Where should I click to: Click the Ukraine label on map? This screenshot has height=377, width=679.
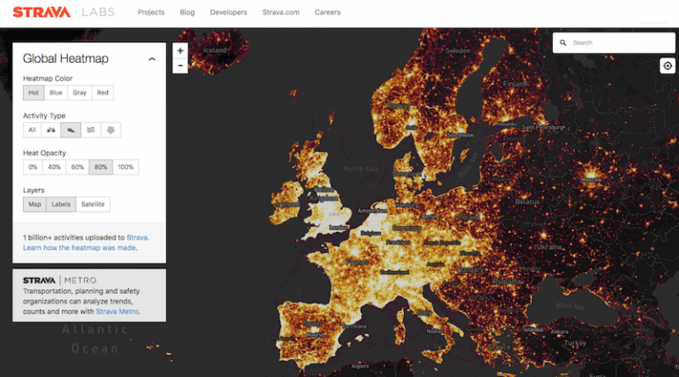(x=549, y=247)
